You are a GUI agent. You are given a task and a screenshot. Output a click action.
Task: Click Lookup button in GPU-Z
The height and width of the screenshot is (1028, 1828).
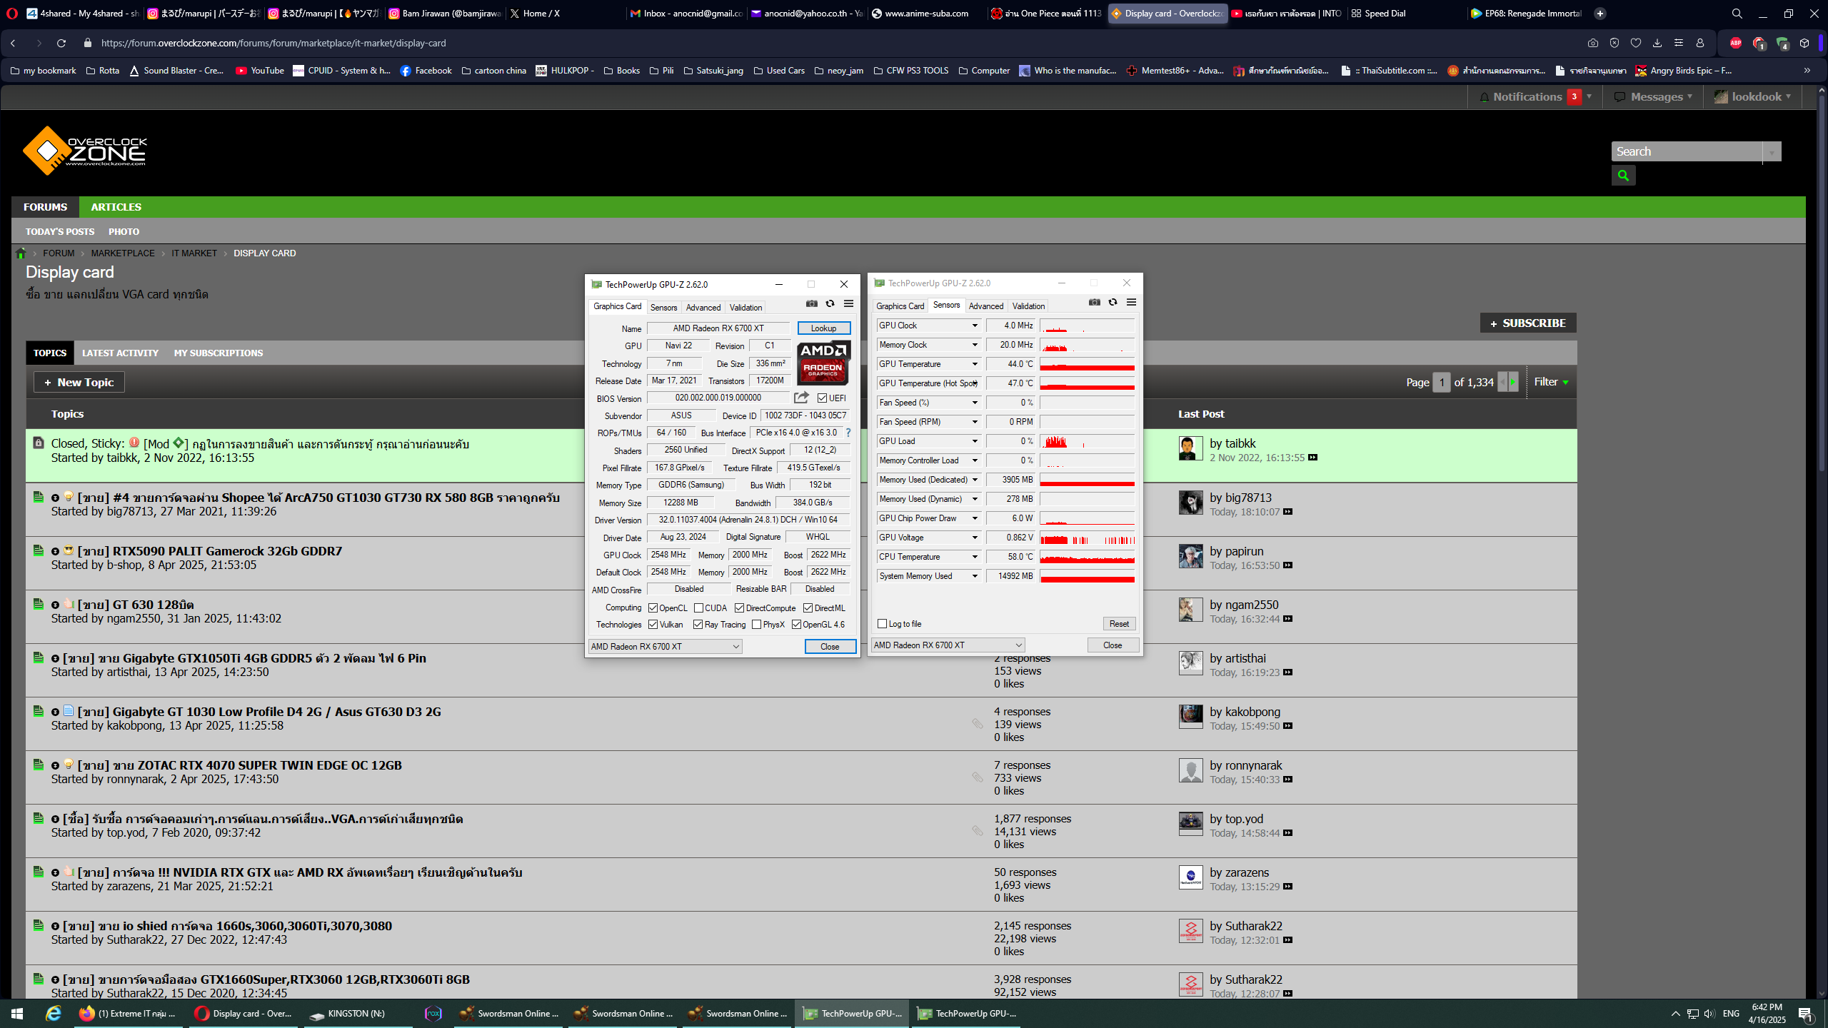point(823,328)
